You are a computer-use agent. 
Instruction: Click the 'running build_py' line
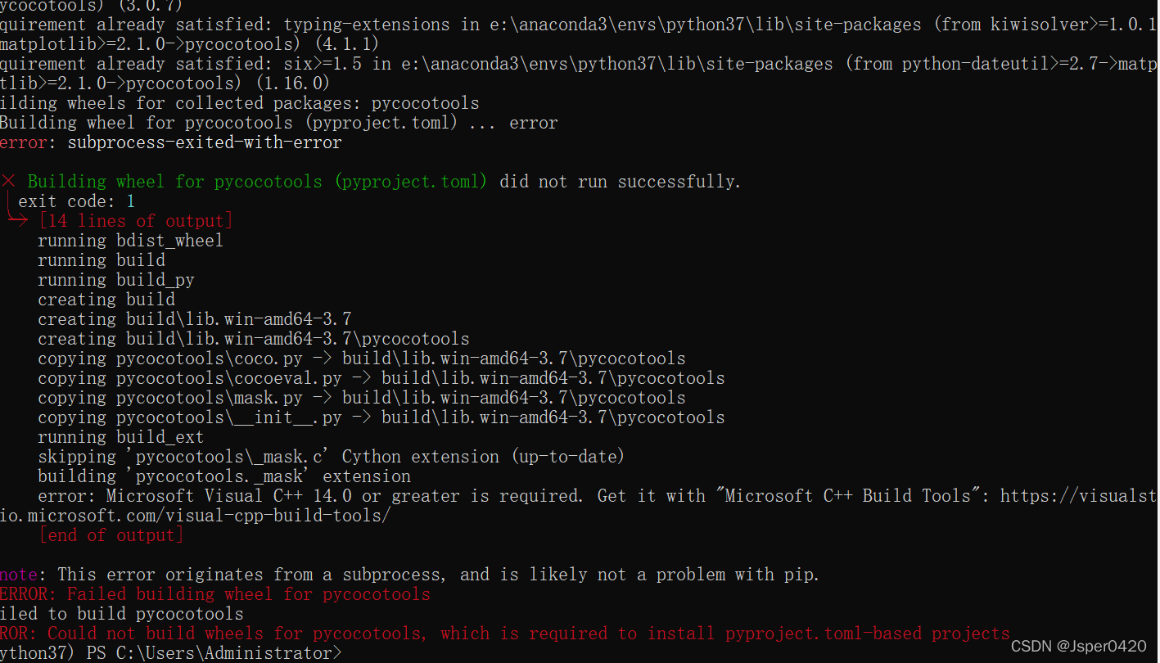115,280
